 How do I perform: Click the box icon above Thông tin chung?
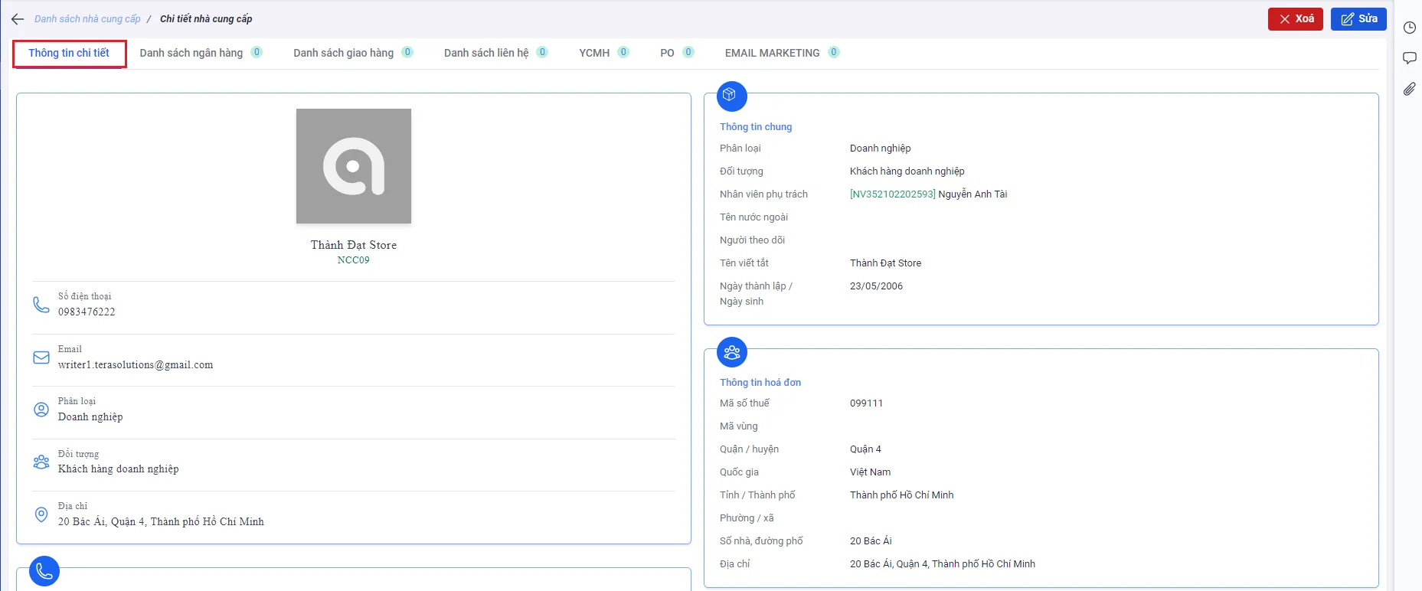(x=731, y=96)
